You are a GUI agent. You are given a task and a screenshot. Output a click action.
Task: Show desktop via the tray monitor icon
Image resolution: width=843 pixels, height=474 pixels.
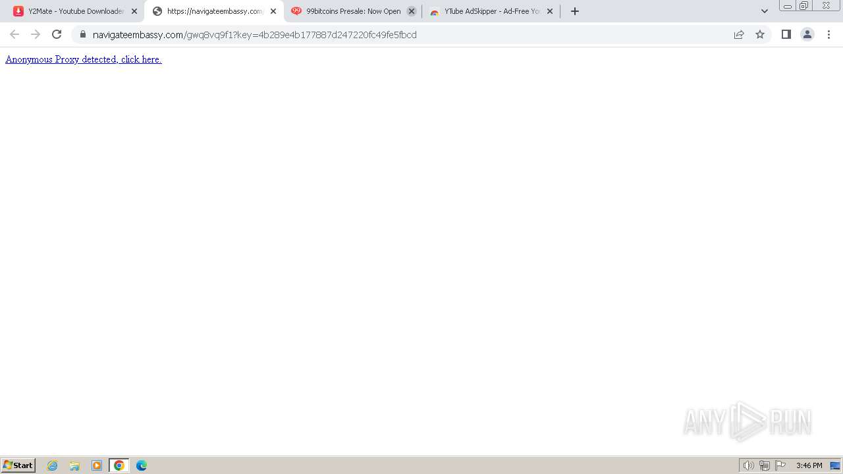(835, 465)
